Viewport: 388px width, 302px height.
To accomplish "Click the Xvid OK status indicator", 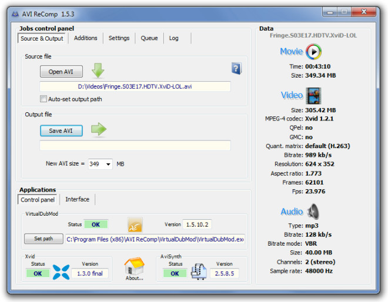I will tap(38, 274).
